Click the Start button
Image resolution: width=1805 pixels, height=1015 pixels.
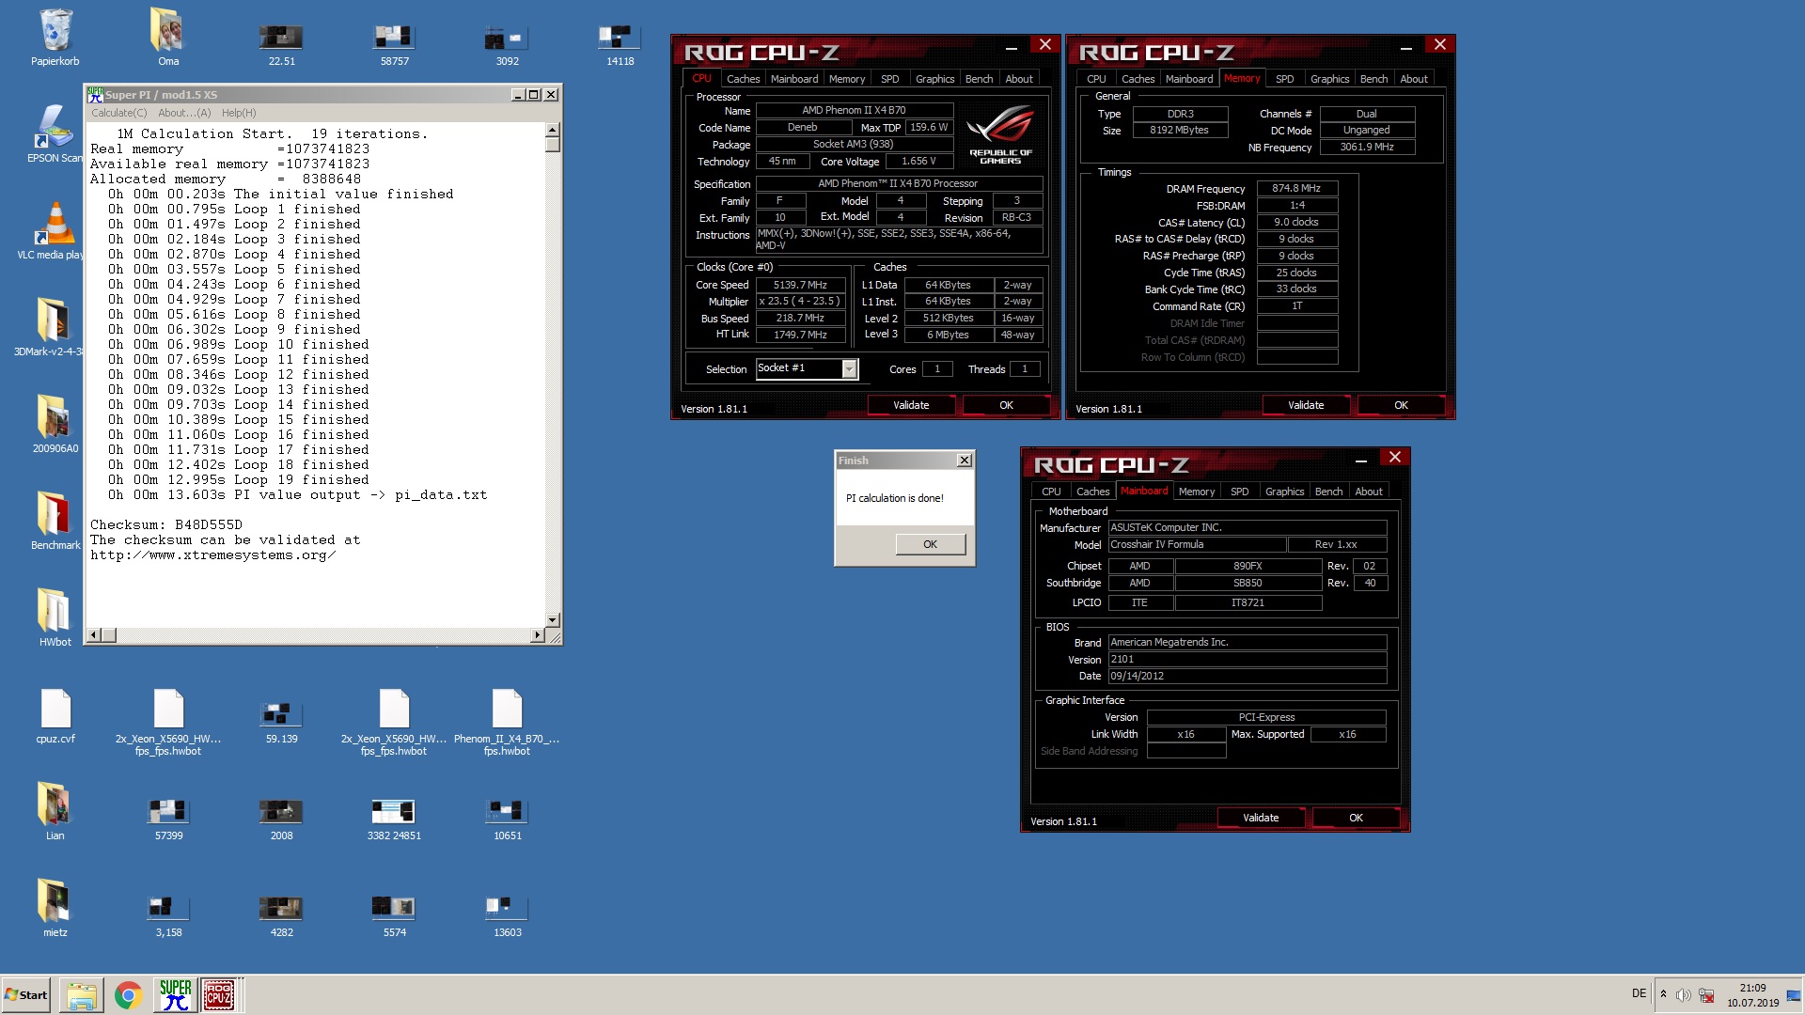pyautogui.click(x=26, y=995)
